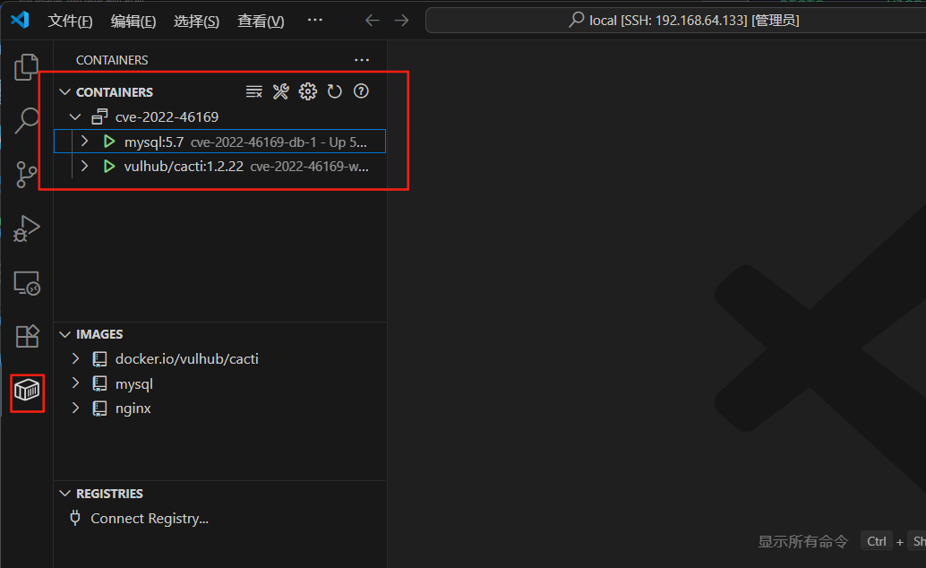Click the REGISTRIES section title
Viewport: 926px width, 568px height.
coord(109,494)
